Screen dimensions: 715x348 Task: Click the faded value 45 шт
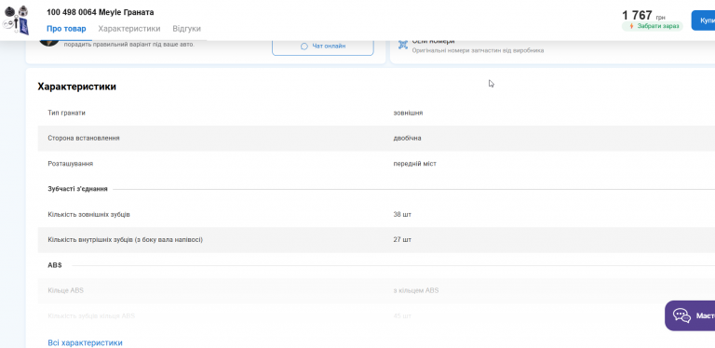click(x=402, y=315)
